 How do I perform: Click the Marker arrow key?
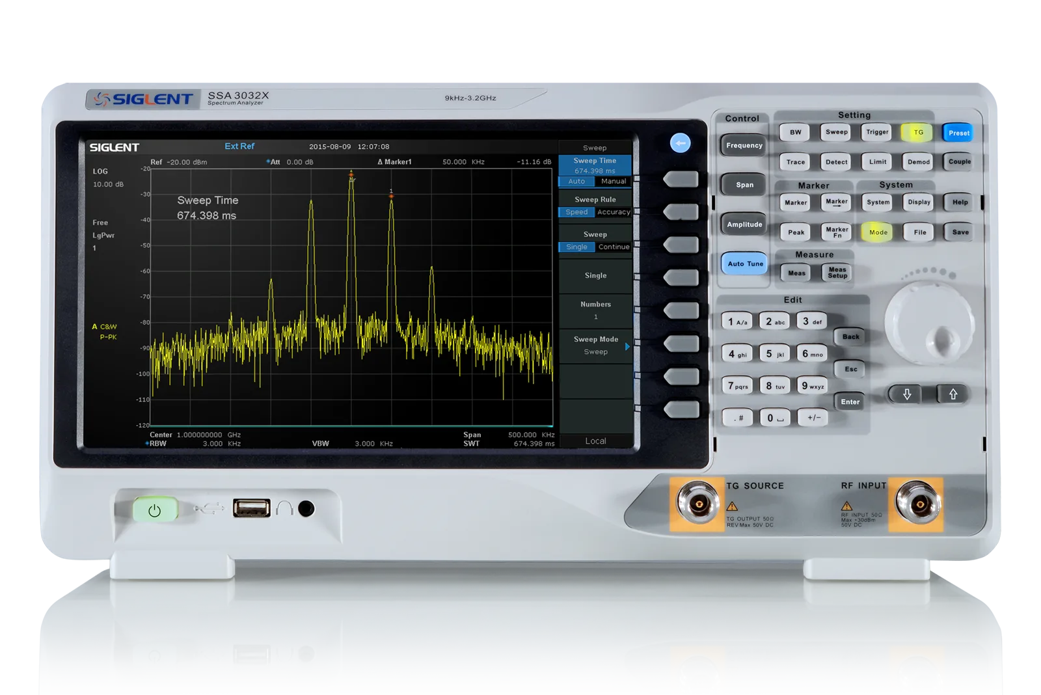coord(836,202)
